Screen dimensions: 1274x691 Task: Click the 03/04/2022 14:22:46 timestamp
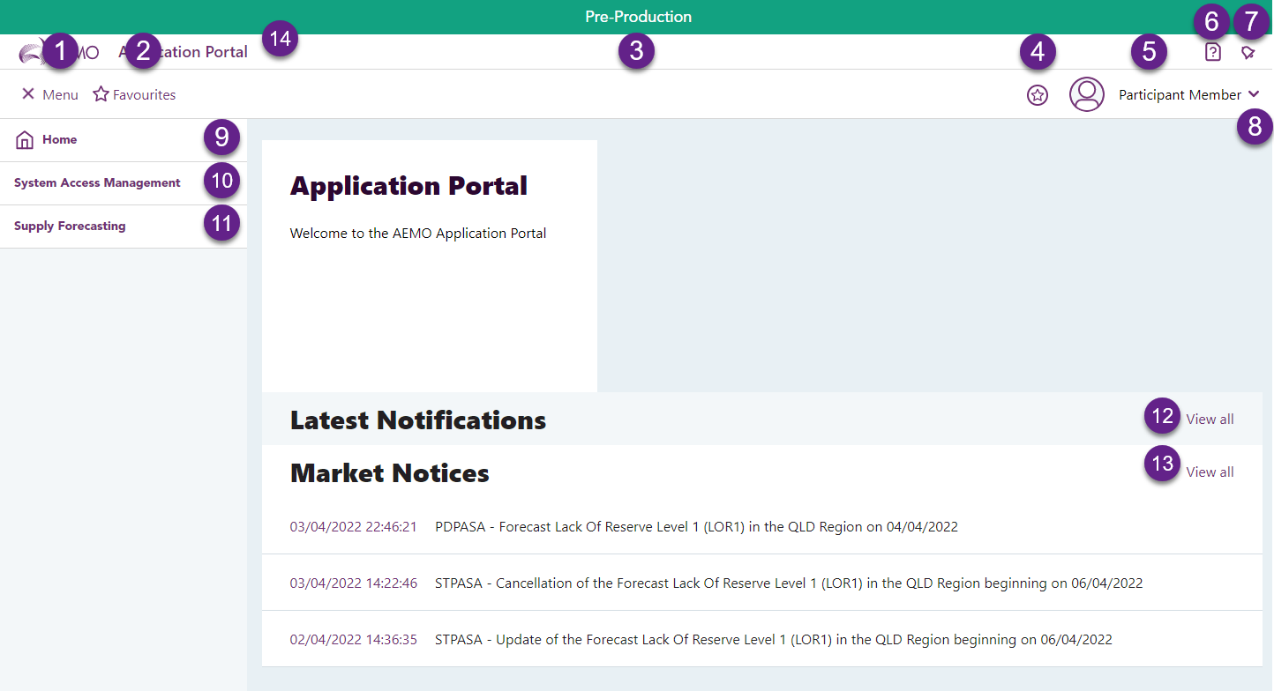point(354,583)
